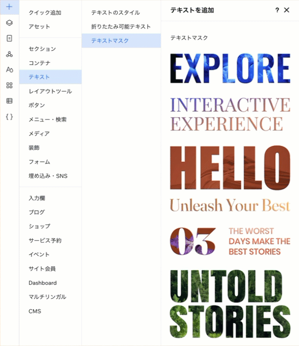The image size is (299, 346).
Task: Select 折りたたみ可能テキスト subcategory
Action: 121,26
